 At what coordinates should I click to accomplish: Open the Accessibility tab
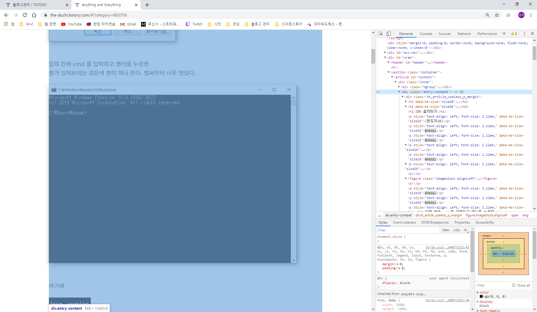pyautogui.click(x=485, y=222)
